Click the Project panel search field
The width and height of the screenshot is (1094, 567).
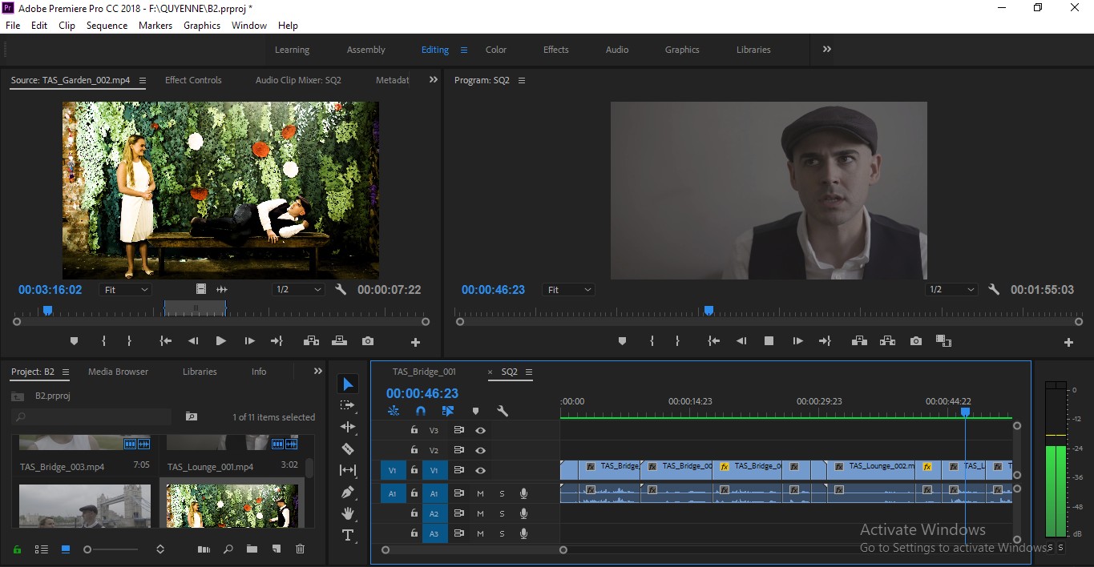pyautogui.click(x=92, y=417)
